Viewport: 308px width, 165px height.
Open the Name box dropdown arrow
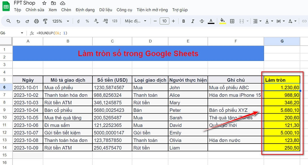(x=22, y=33)
